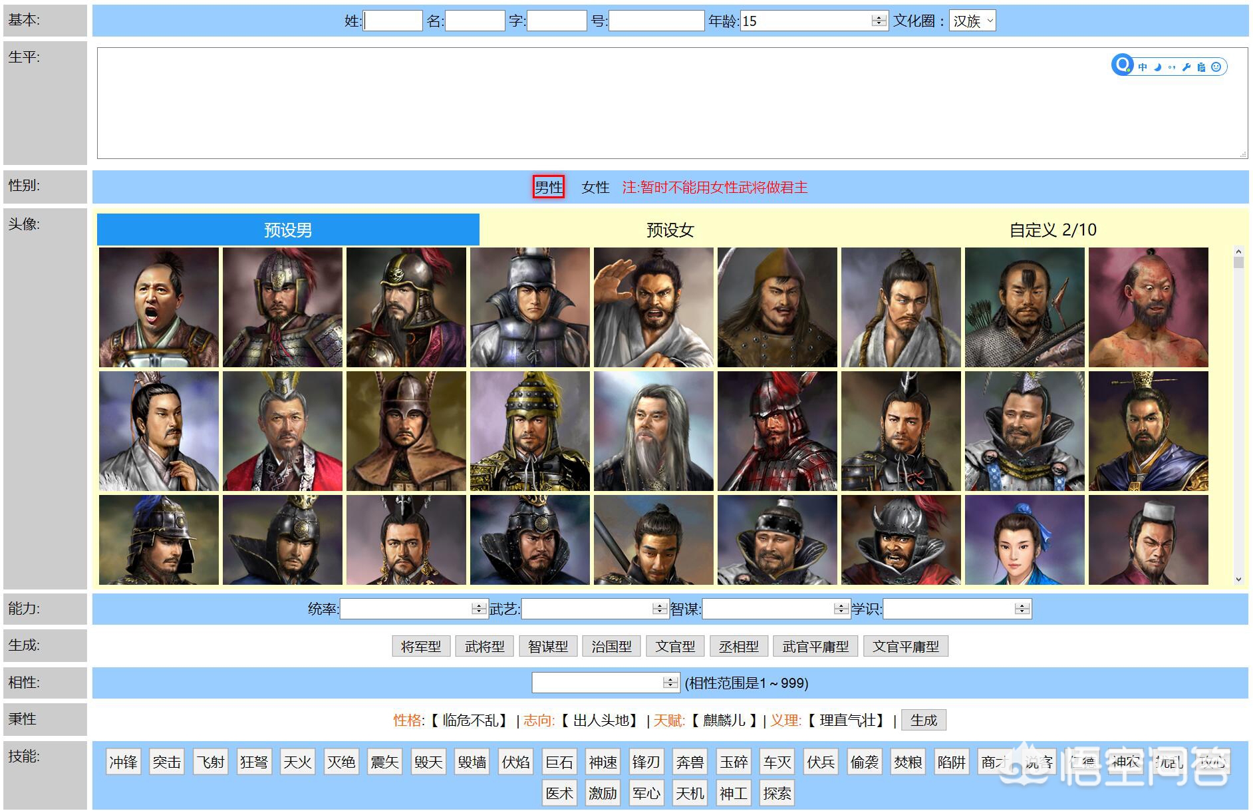Toggle punctuation mode in IME toolbar
Viewport: 1253px width, 811px height.
(1172, 67)
